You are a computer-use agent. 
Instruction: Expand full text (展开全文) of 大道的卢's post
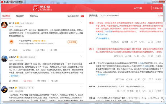tap(15, 76)
